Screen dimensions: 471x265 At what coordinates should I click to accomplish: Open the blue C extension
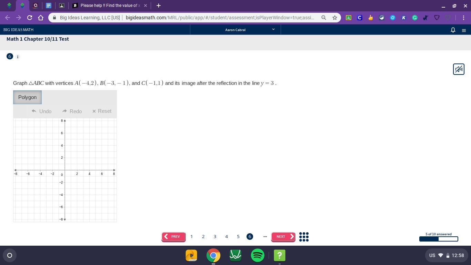[x=360, y=18]
